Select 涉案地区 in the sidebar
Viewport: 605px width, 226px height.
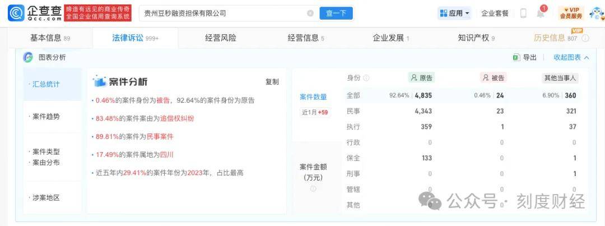point(46,198)
